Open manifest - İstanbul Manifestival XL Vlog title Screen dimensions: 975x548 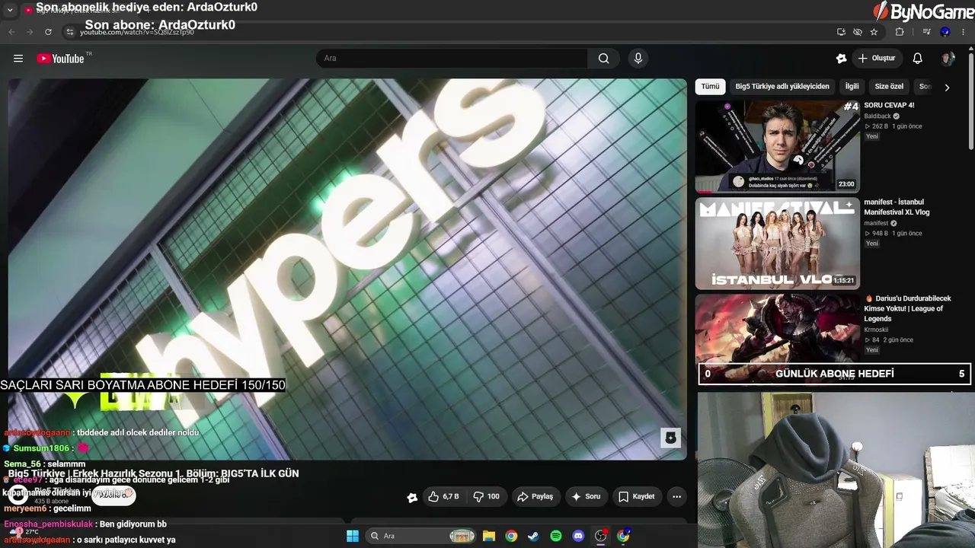click(897, 207)
